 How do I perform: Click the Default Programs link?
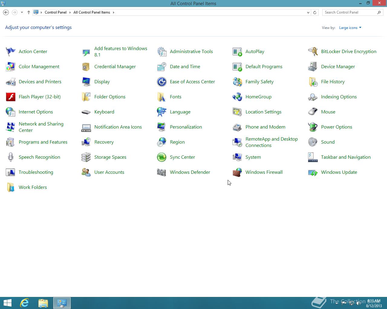(x=264, y=67)
